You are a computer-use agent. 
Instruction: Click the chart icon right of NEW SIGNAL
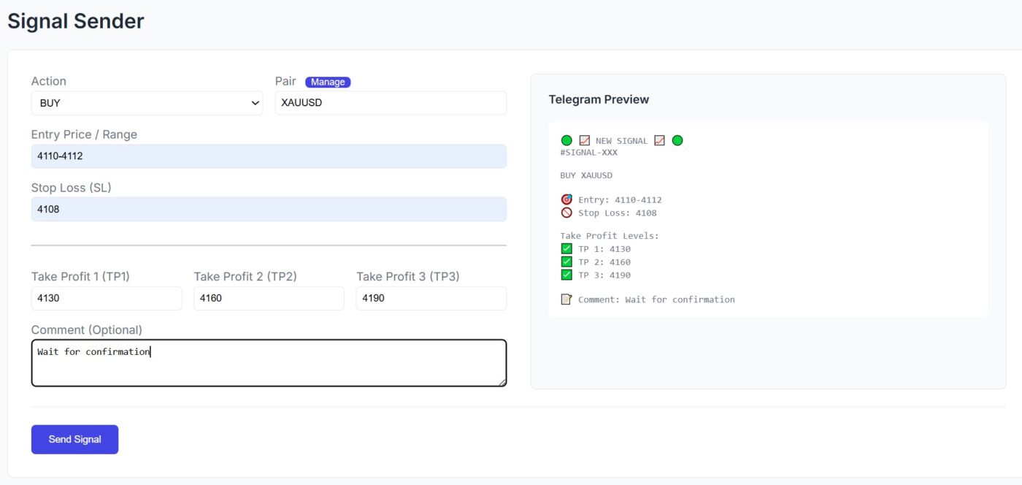coord(659,140)
